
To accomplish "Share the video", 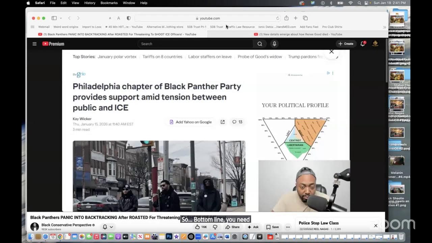I will coord(233,227).
